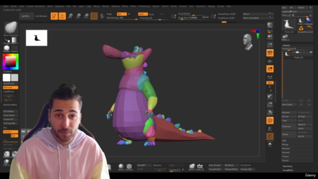Click the silhouette thumbnail preview
318x179 pixels.
(36, 38)
